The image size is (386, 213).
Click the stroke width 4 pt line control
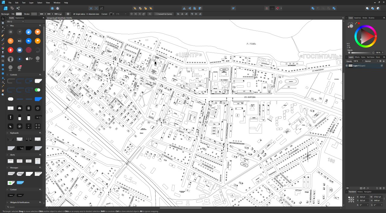click(51, 14)
